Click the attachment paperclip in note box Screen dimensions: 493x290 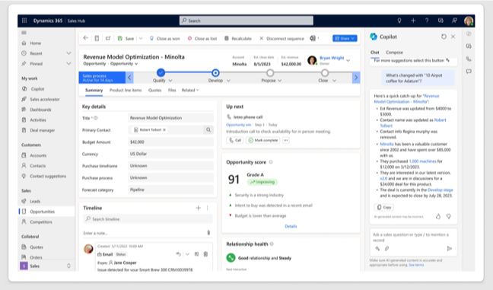[x=208, y=233]
